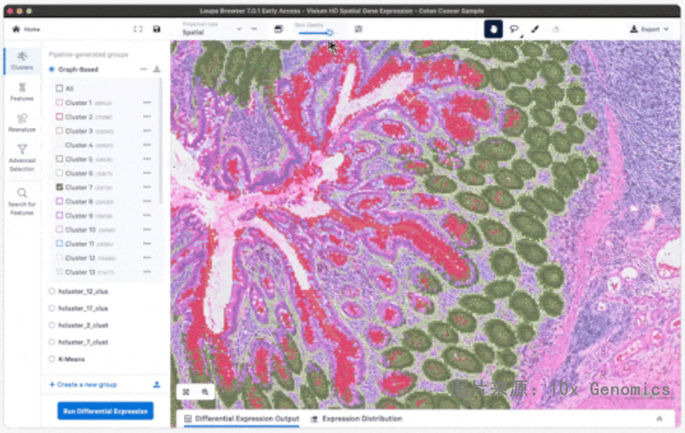Toggle fullscreen view icon
This screenshot has height=433, width=685.
(x=137, y=29)
